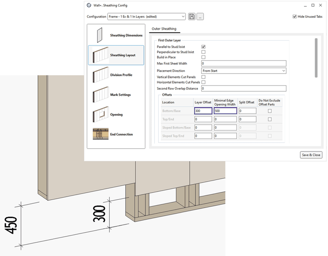Enable Build in Place checkbox

tap(203, 57)
